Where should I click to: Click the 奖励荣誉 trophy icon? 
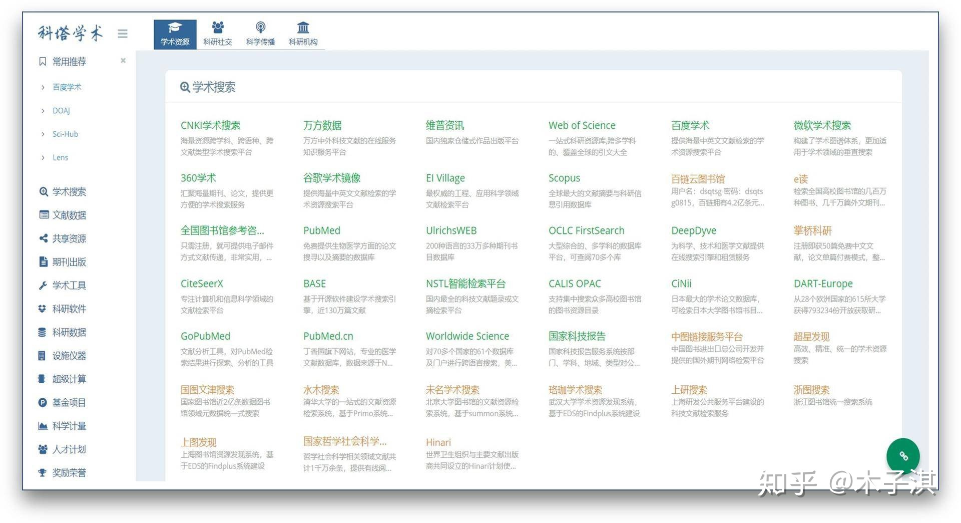[x=43, y=472]
